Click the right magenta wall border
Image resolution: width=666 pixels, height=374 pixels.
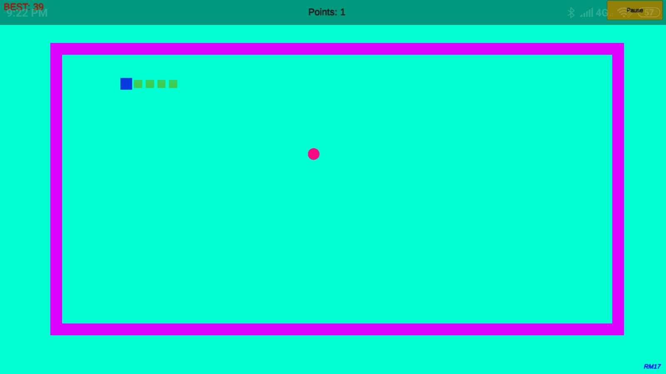pos(618,189)
